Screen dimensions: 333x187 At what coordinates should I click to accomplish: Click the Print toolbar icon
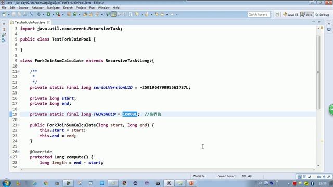point(25,14)
